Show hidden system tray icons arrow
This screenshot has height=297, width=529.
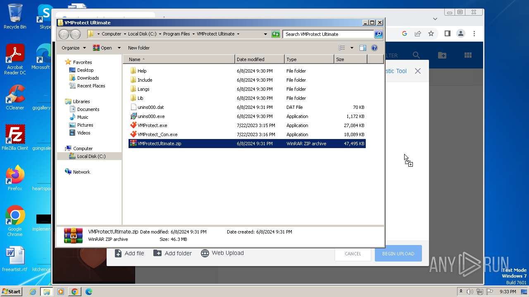coord(461,292)
